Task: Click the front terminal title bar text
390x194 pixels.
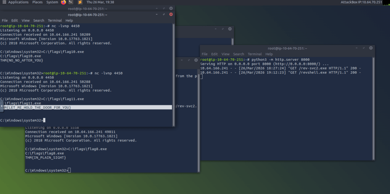Action: (x=88, y=15)
